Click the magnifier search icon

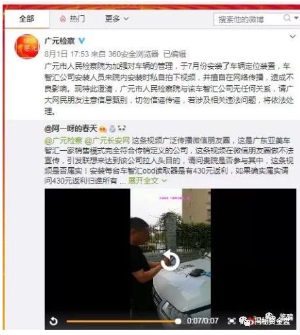coord(287,18)
